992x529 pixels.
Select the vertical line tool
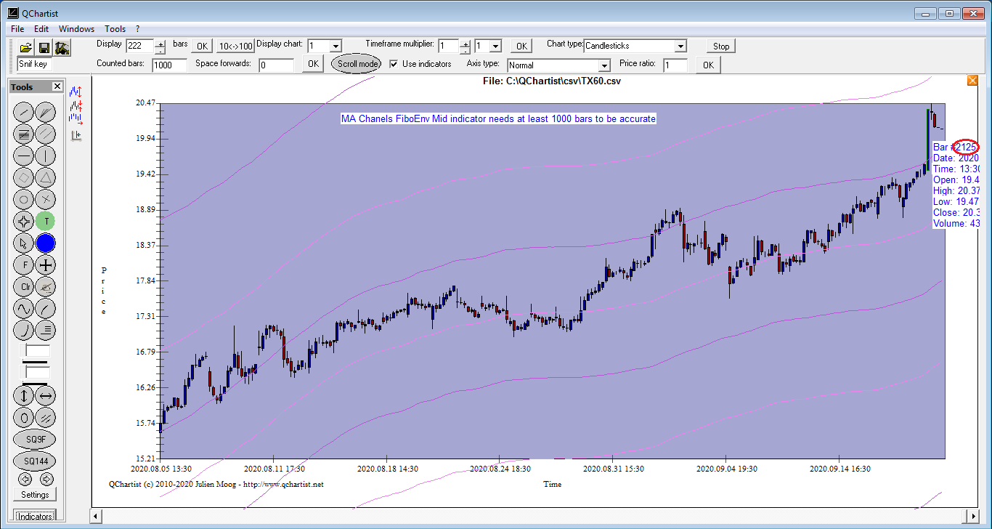(x=46, y=156)
